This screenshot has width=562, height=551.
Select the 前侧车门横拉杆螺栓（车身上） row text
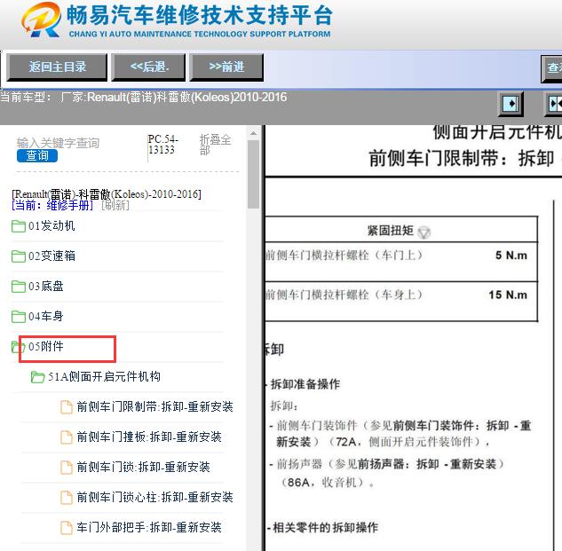[344, 295]
